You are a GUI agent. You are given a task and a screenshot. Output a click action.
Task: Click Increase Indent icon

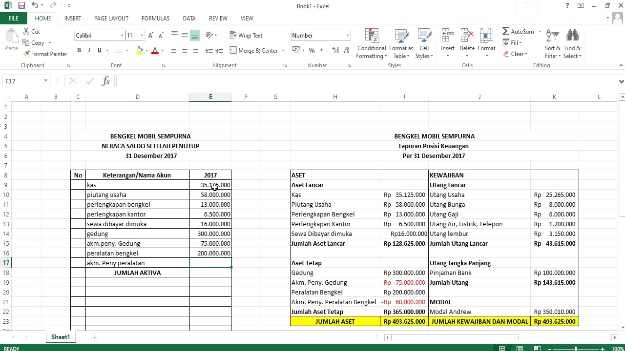[219, 50]
